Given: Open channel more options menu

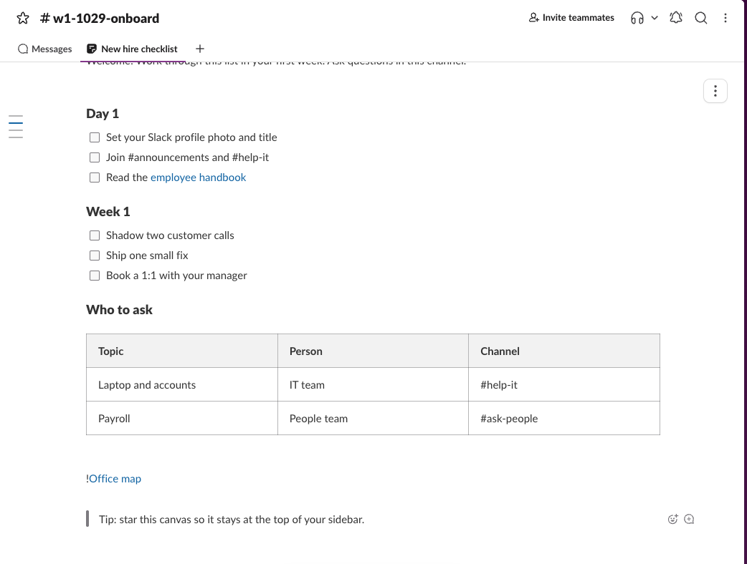Looking at the screenshot, I should tap(725, 18).
